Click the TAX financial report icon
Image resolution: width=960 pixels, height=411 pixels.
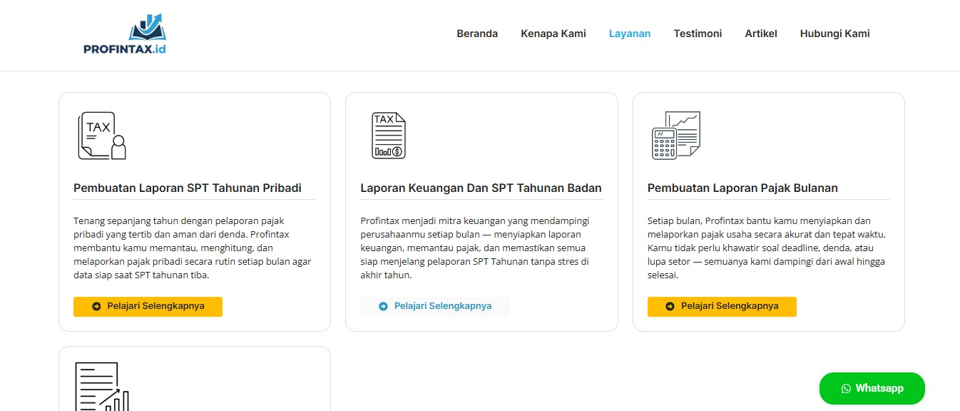pos(389,136)
